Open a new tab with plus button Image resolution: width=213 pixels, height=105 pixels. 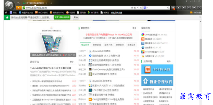[51, 3]
